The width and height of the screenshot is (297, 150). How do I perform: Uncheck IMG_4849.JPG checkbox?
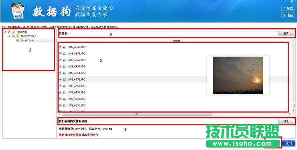60,60
